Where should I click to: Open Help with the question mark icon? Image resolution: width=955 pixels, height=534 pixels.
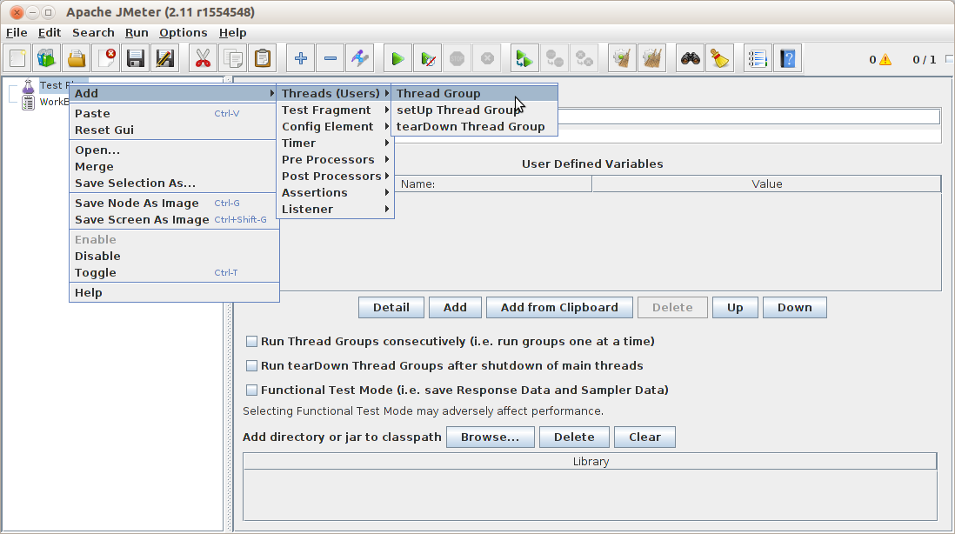[x=787, y=58]
